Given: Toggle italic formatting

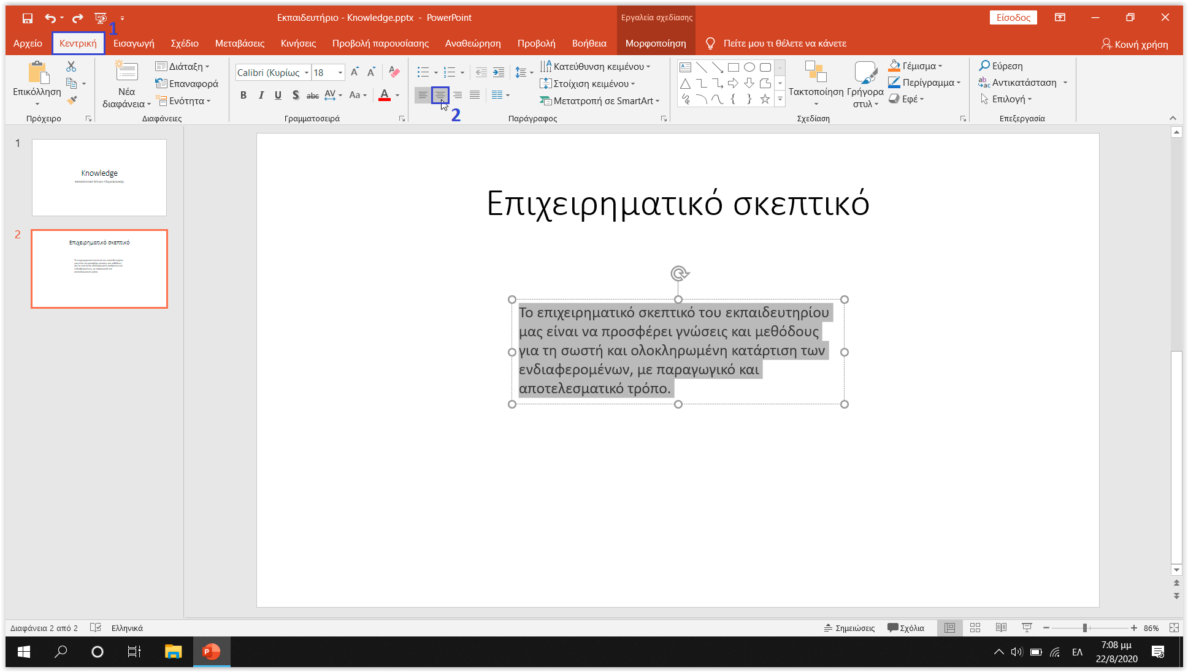Looking at the screenshot, I should click(261, 95).
